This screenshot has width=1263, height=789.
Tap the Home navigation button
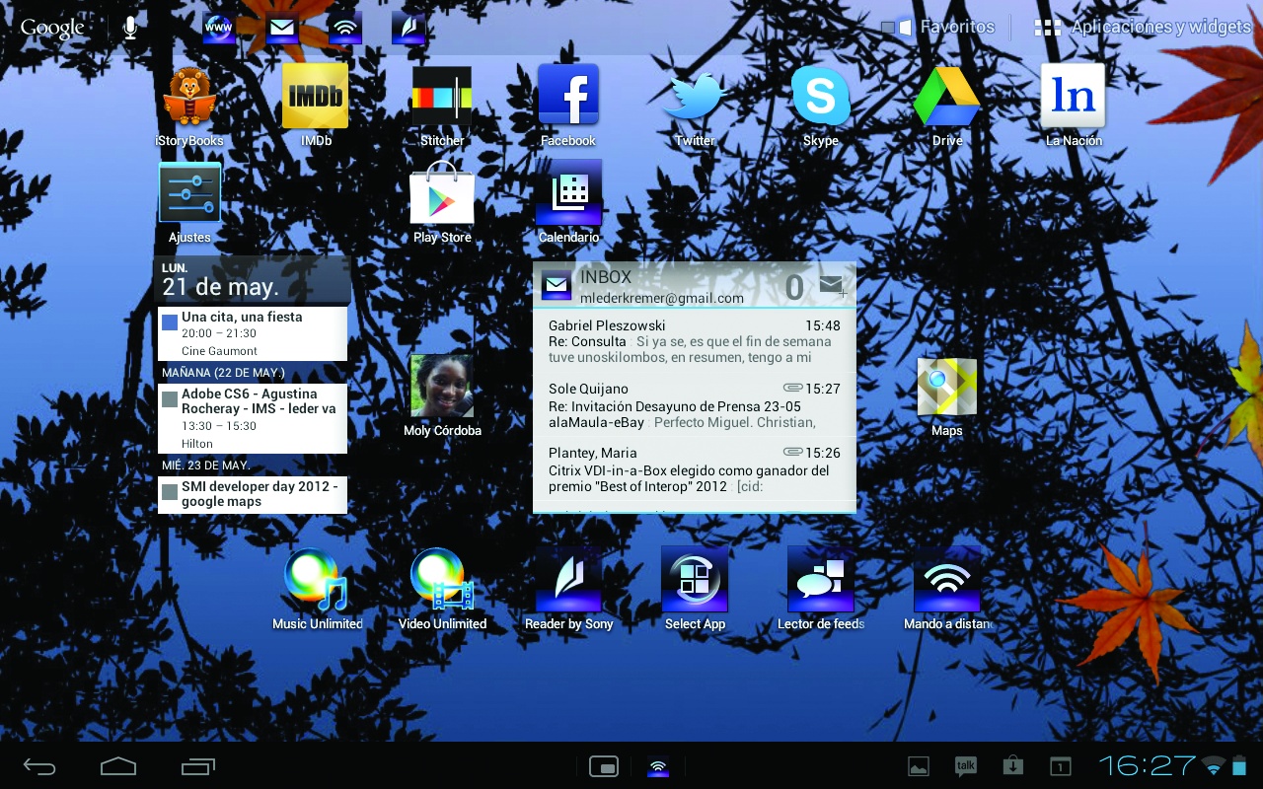[118, 766]
